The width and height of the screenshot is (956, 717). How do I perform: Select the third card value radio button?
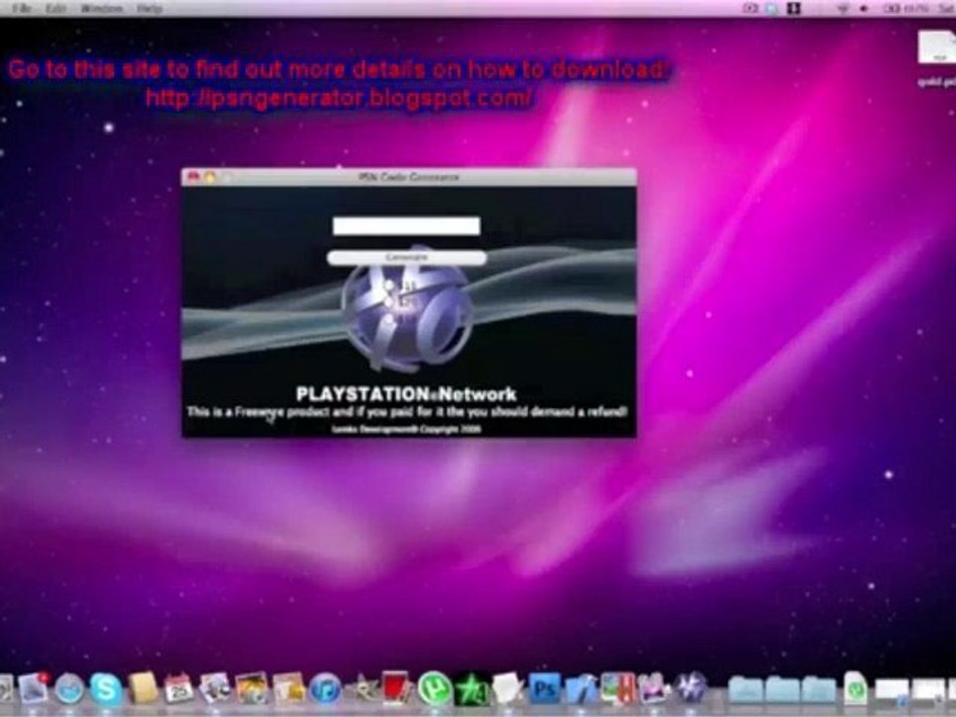coord(389,319)
